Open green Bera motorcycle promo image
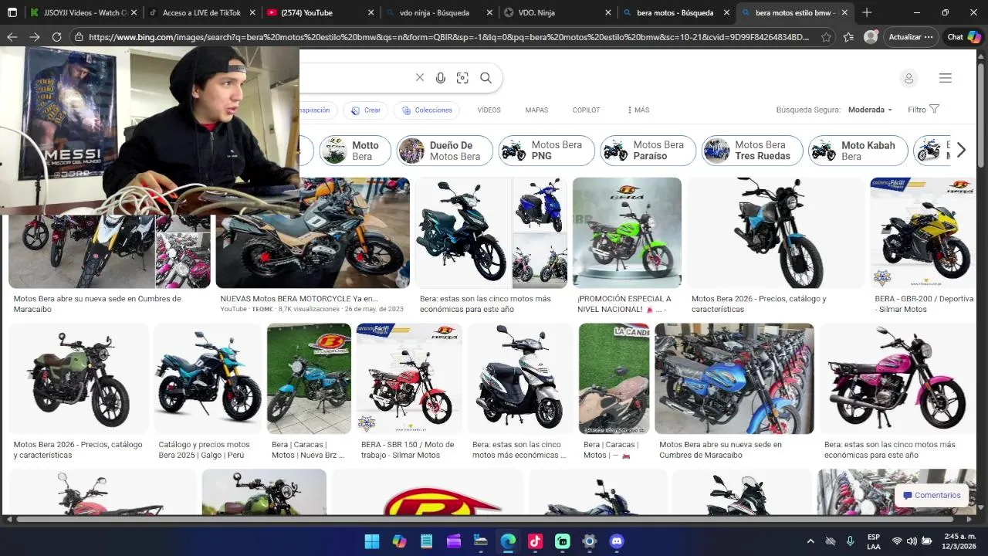 coord(627,232)
